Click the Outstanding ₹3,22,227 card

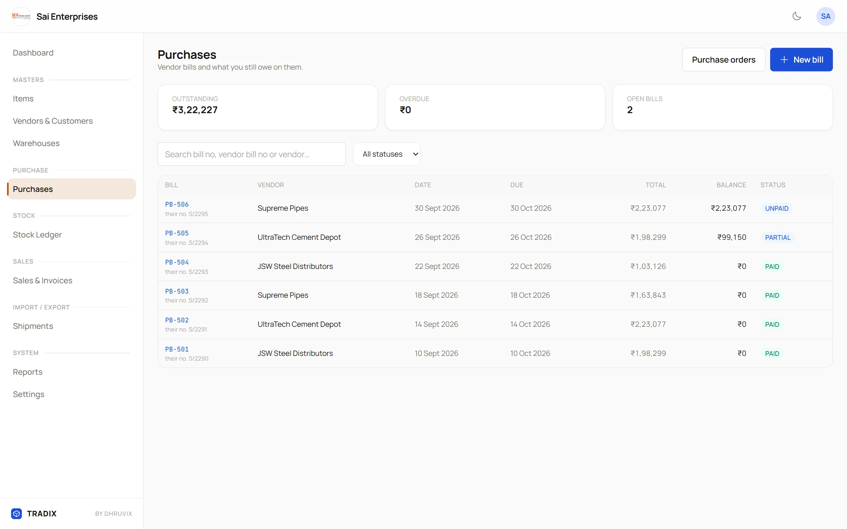(267, 107)
